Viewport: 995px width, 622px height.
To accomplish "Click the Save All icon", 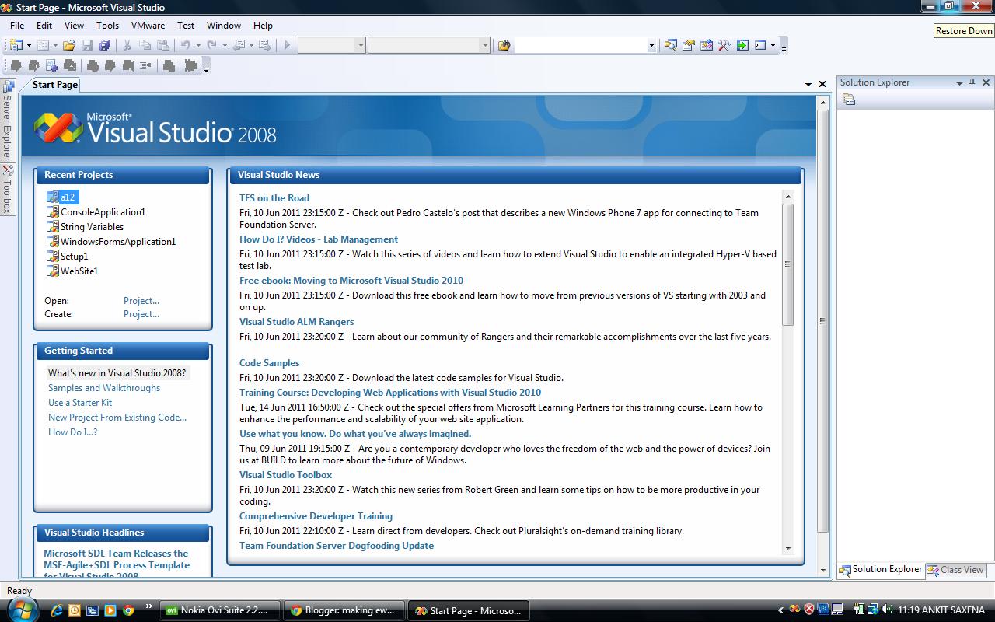I will pos(105,45).
